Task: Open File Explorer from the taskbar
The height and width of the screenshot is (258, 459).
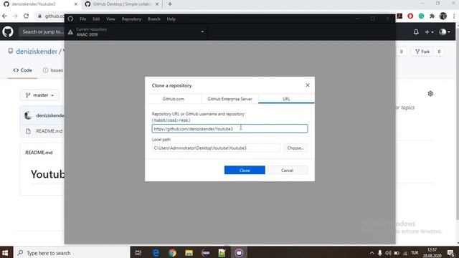Action: pos(189,253)
